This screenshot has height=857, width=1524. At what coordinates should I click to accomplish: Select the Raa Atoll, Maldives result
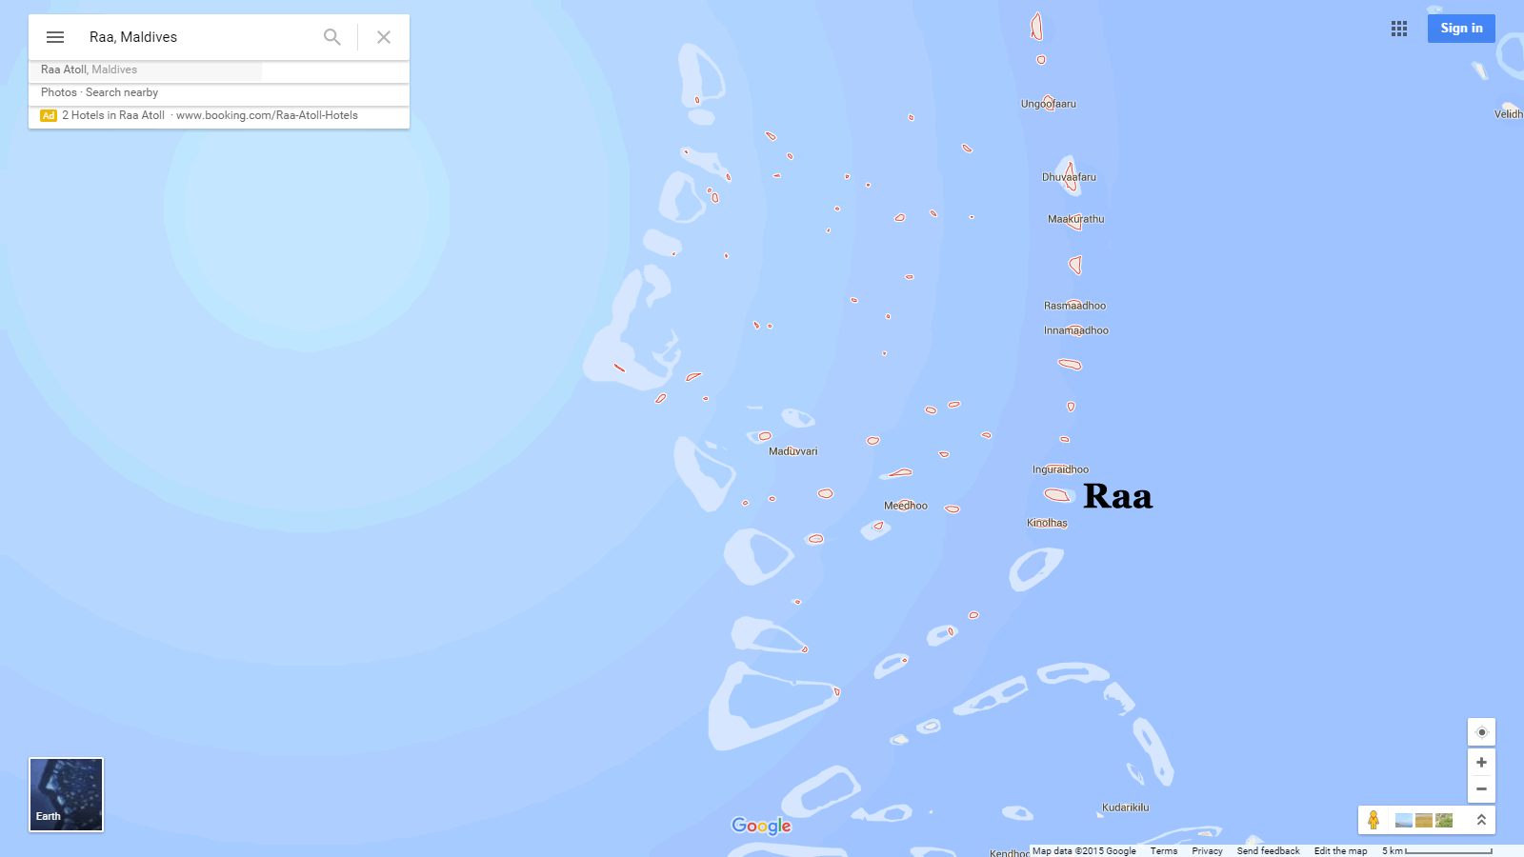tap(89, 70)
